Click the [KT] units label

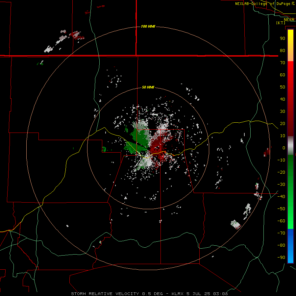pos(281,23)
